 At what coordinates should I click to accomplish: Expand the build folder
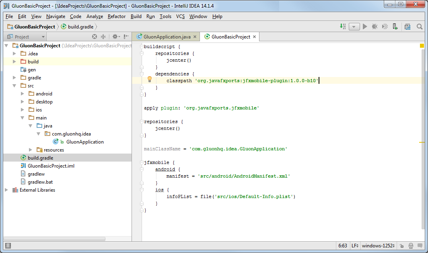(x=14, y=61)
